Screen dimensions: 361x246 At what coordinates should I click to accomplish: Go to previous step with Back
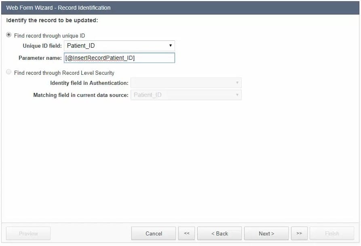pos(220,233)
